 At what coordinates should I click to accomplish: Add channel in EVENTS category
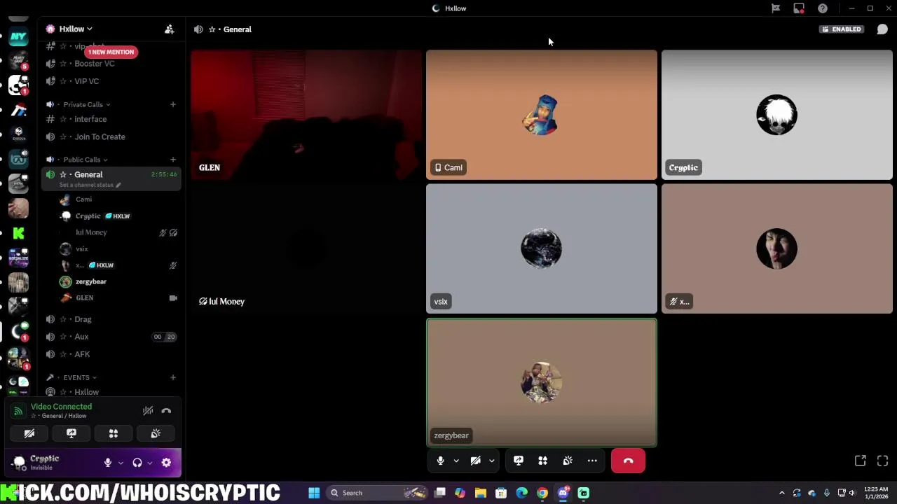pyautogui.click(x=172, y=377)
